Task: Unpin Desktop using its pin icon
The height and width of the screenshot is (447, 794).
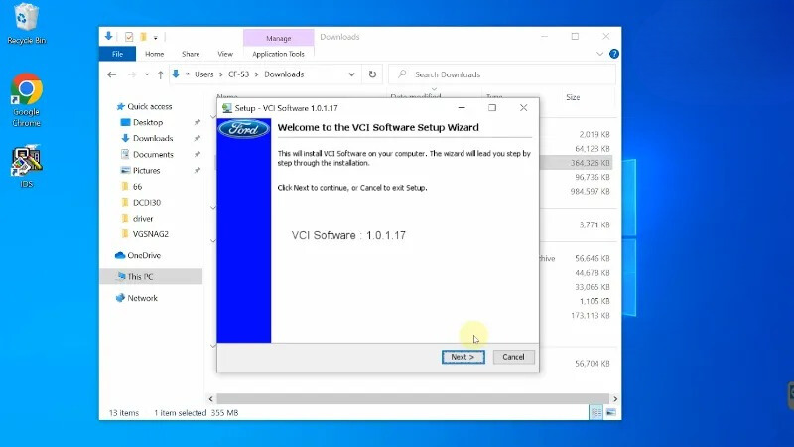Action: [197, 122]
